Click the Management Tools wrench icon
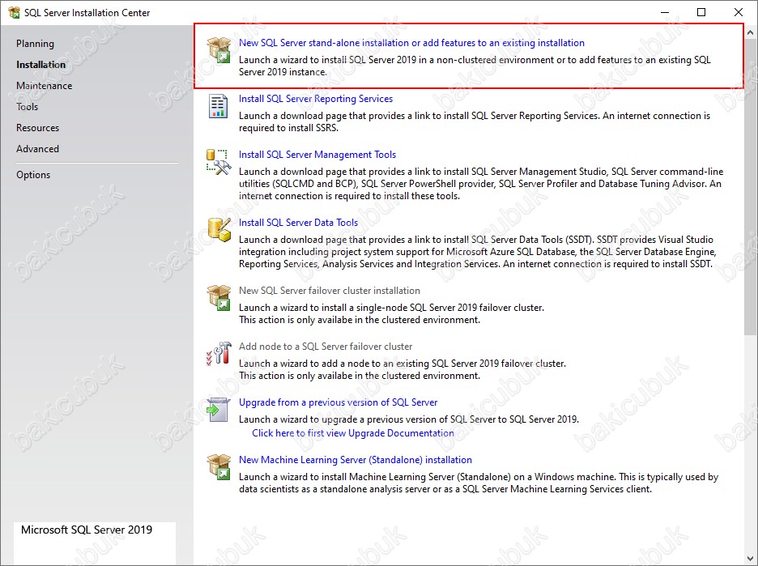Image resolution: width=758 pixels, height=566 pixels. pos(219,162)
